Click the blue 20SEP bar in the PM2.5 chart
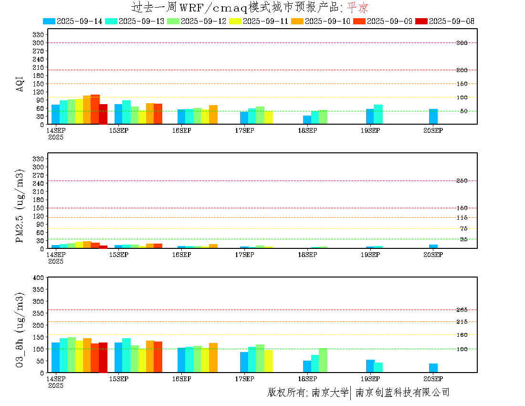525x406 pixels. (433, 246)
